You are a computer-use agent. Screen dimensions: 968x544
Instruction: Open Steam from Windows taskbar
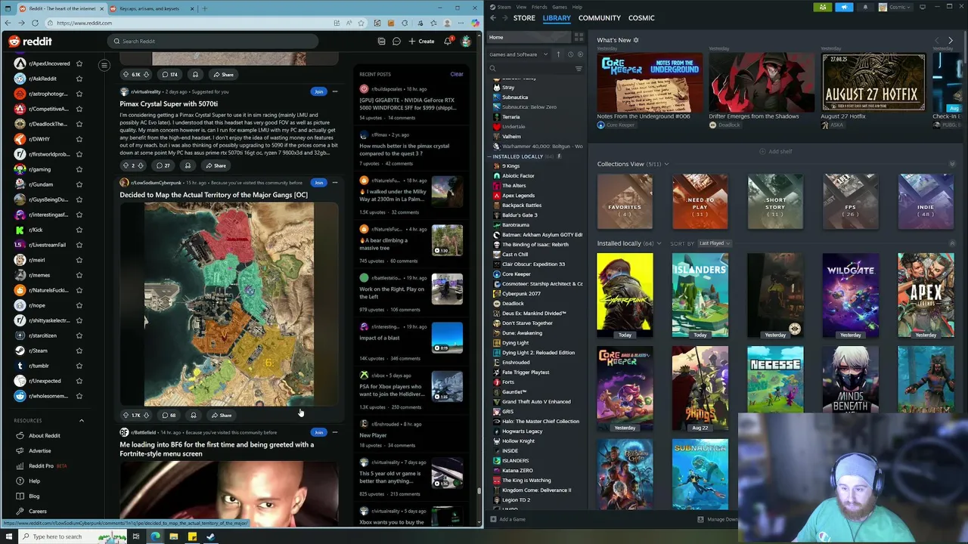pyautogui.click(x=210, y=536)
